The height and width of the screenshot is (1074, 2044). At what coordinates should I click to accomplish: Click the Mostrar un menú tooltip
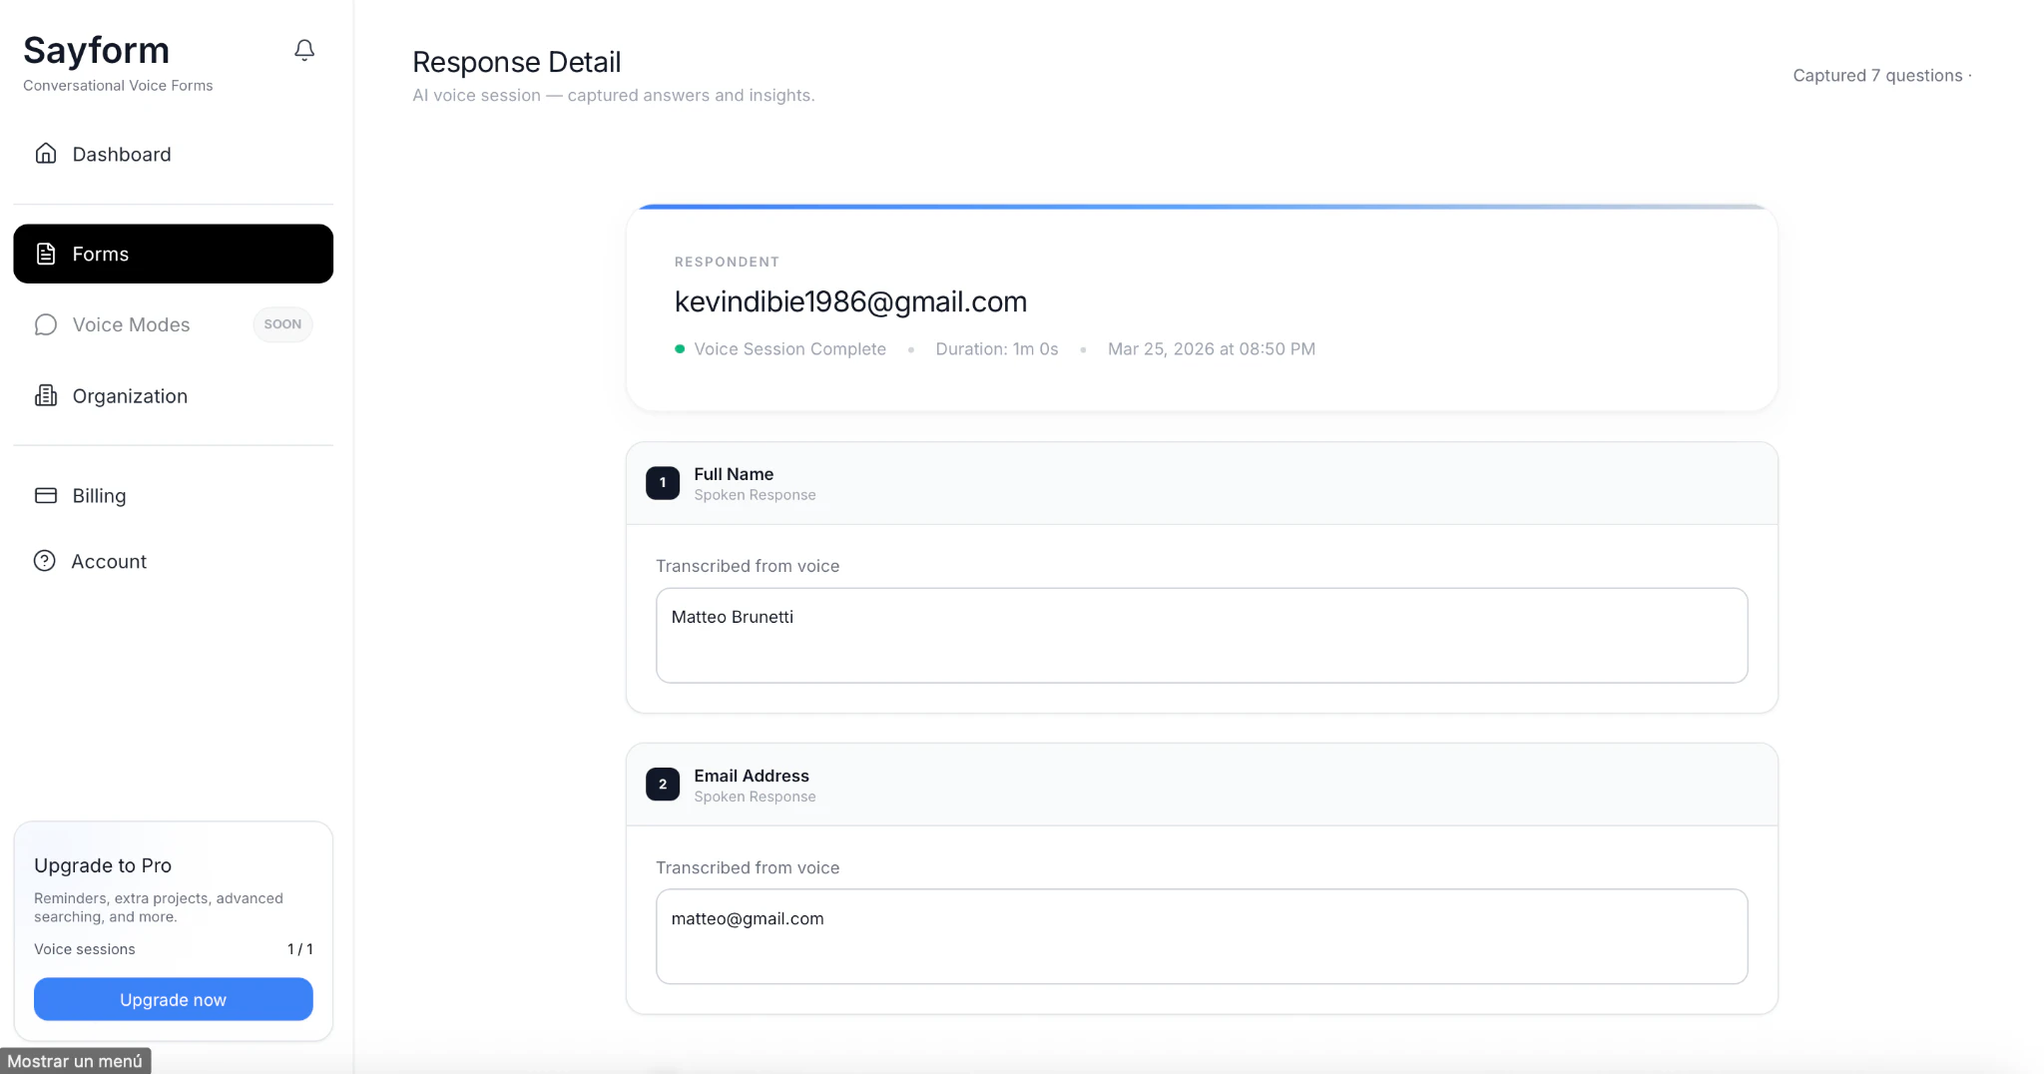76,1061
